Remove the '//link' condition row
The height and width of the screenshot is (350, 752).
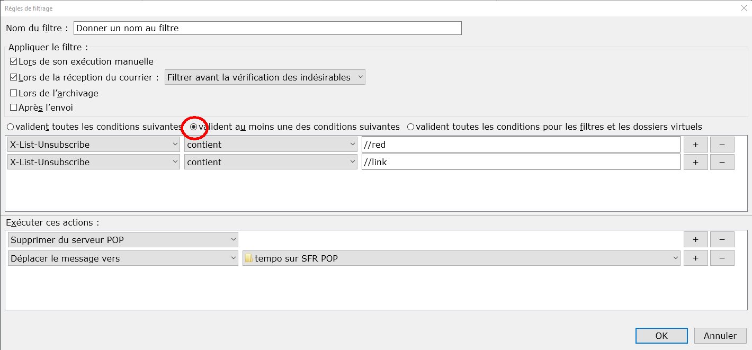[x=722, y=162]
